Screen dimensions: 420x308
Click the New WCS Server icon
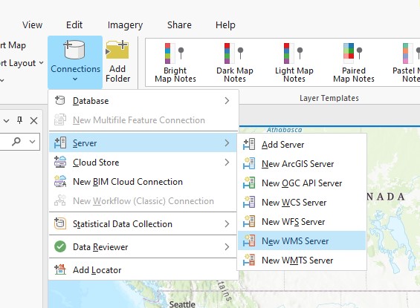(249, 202)
